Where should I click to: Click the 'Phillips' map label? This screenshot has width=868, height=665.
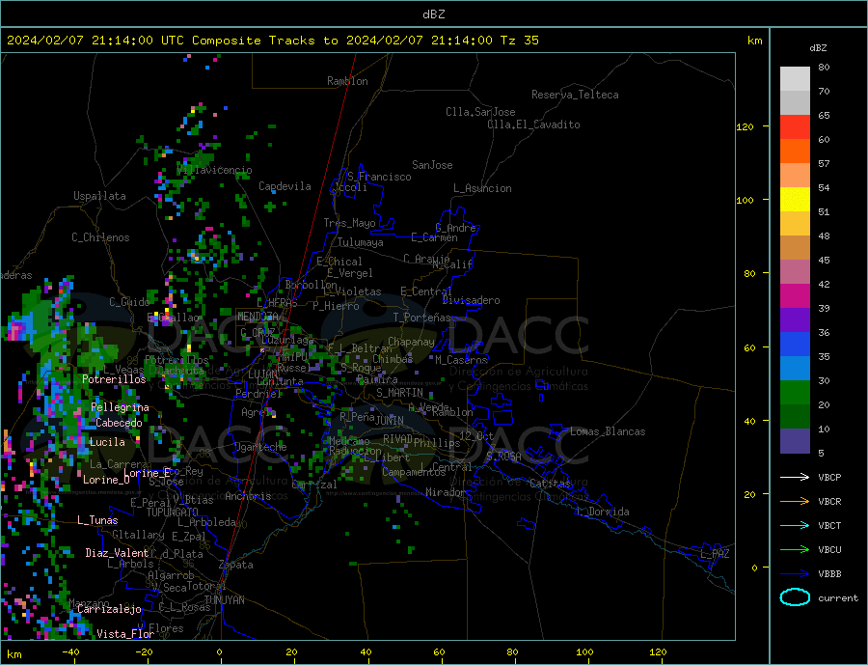[437, 443]
